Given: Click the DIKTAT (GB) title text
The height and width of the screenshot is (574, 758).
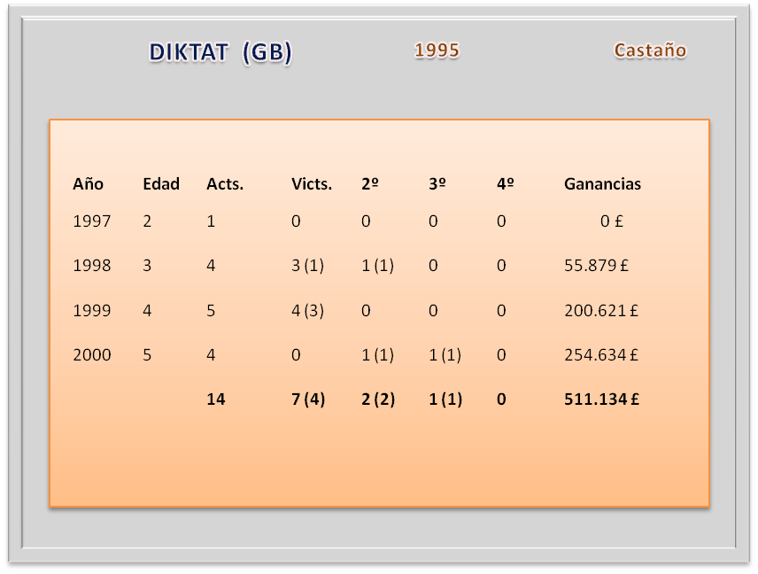Looking at the screenshot, I should tap(220, 53).
